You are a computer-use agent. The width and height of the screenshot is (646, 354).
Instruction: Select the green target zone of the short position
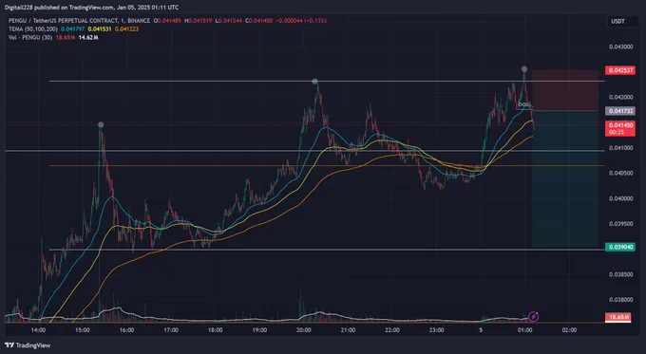tap(565, 179)
